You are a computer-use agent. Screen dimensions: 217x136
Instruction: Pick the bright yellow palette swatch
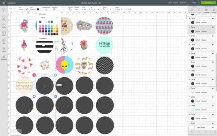[x=54, y=29]
